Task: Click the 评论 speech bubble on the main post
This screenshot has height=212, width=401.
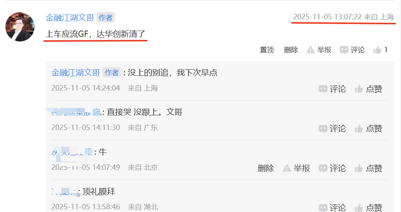Action: [x=344, y=50]
